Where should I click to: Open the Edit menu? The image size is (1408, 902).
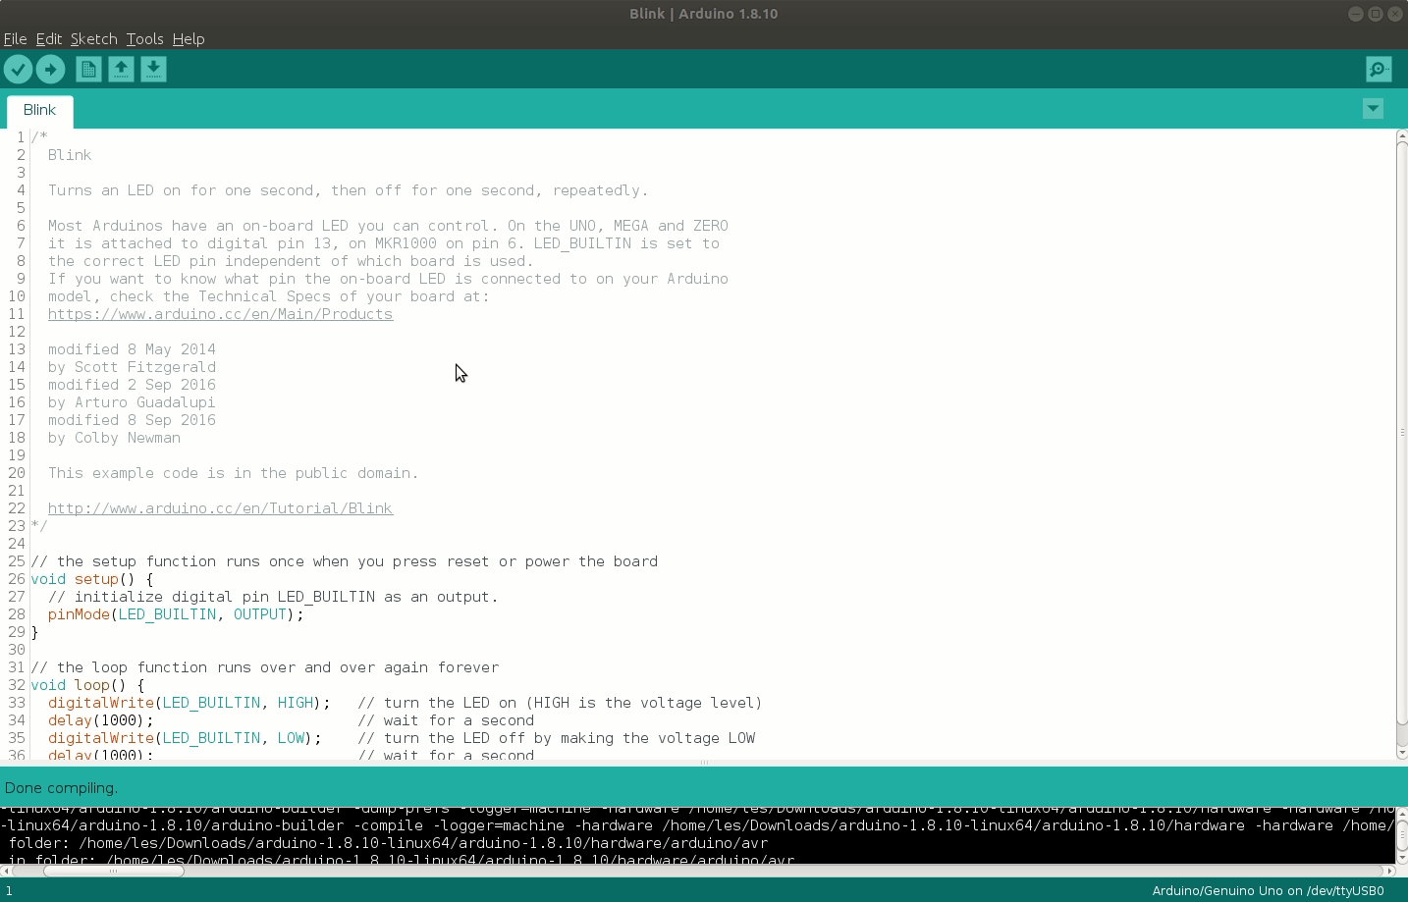(x=49, y=39)
